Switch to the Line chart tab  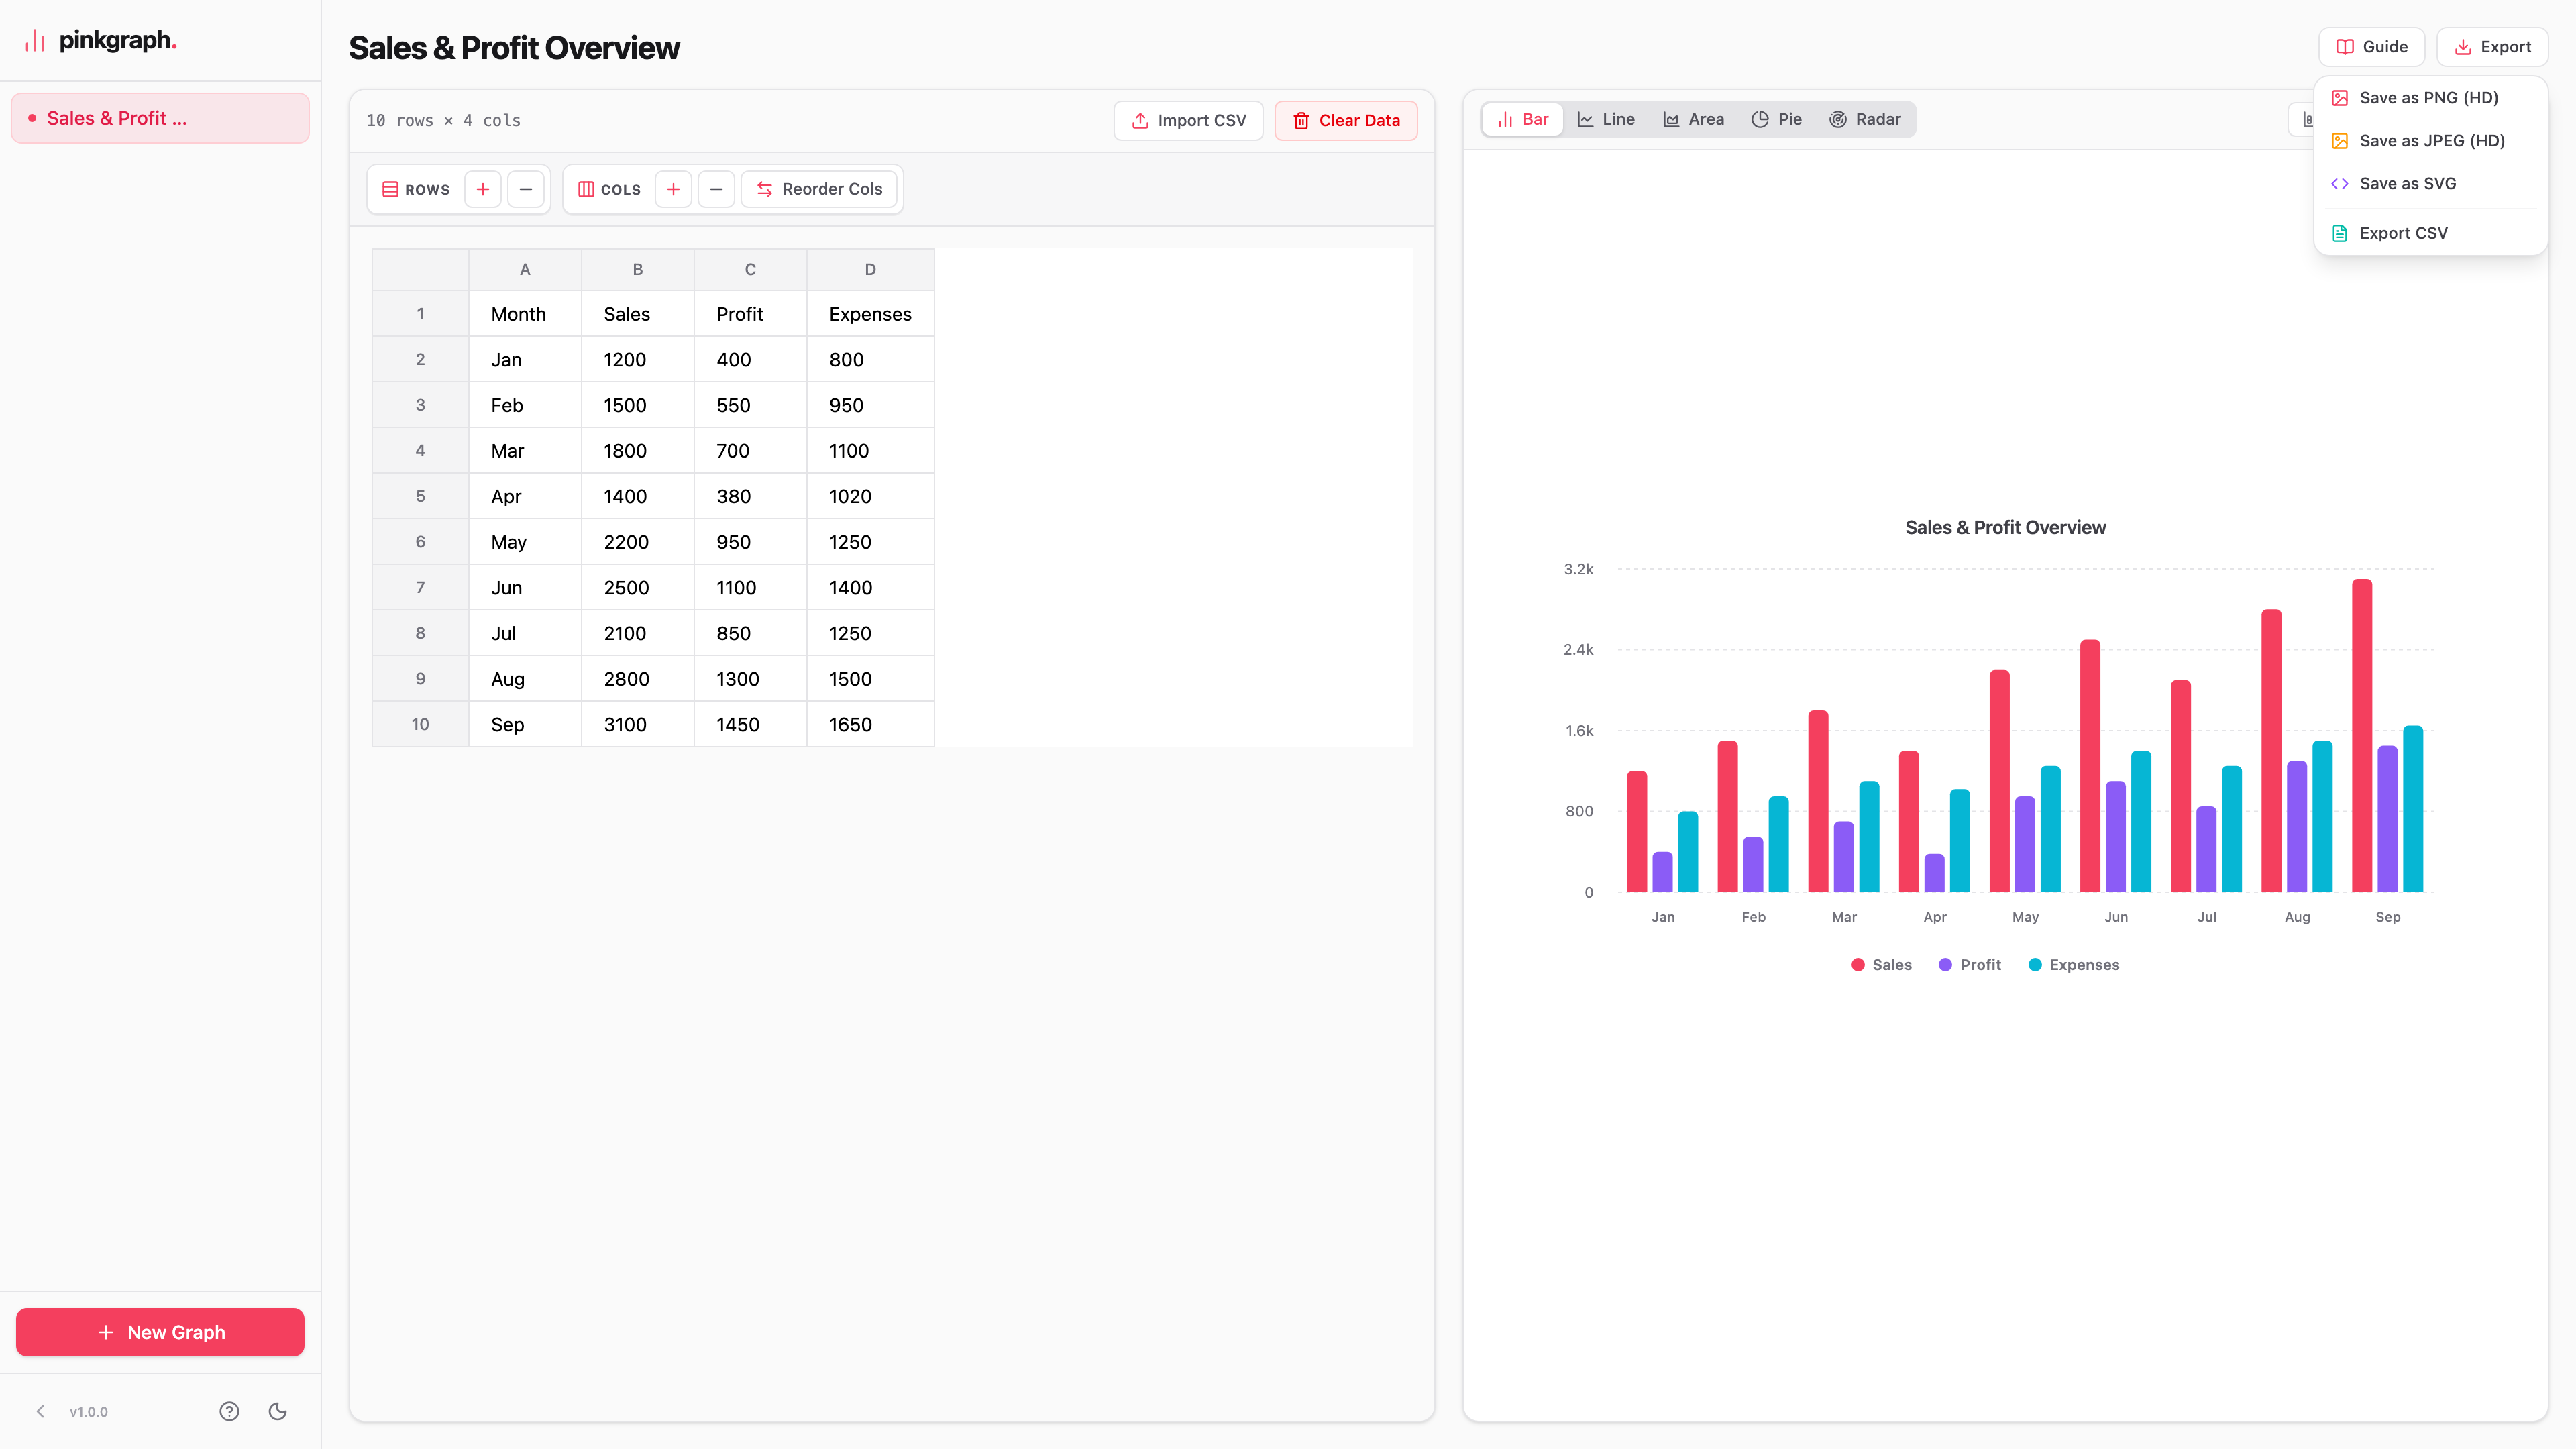pyautogui.click(x=1606, y=119)
